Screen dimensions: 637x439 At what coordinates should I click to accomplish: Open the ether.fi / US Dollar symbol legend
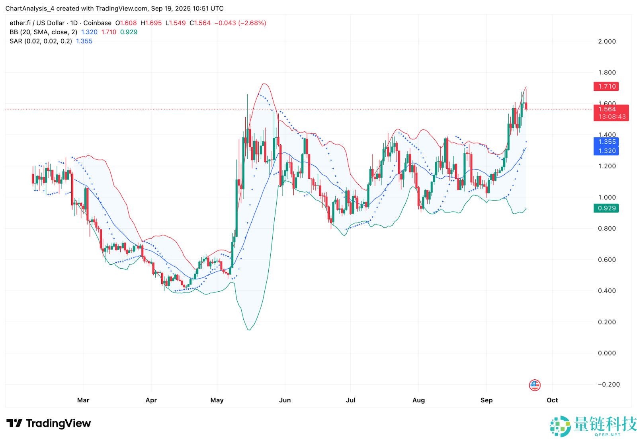coord(61,23)
